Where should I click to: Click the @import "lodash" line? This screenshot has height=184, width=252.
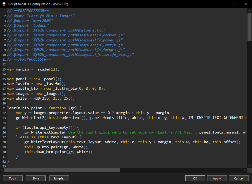pos(28,26)
